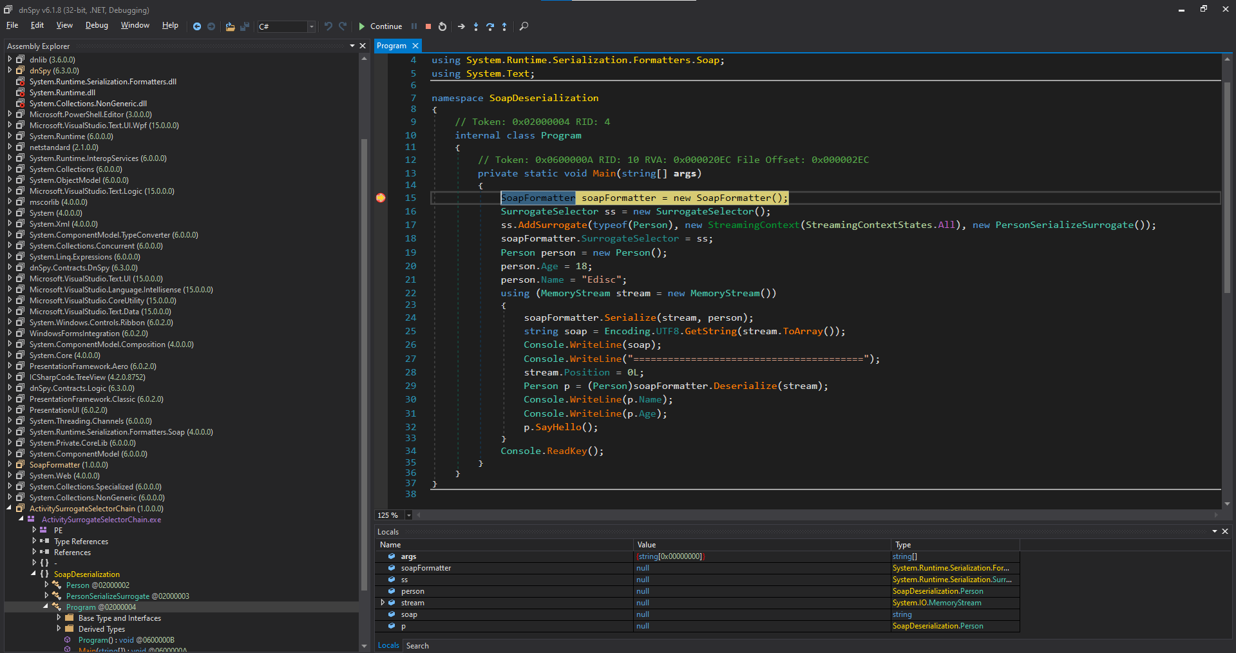Select the soapFormatter row in Locals
Screen dimensions: 1236x653
tap(698, 568)
